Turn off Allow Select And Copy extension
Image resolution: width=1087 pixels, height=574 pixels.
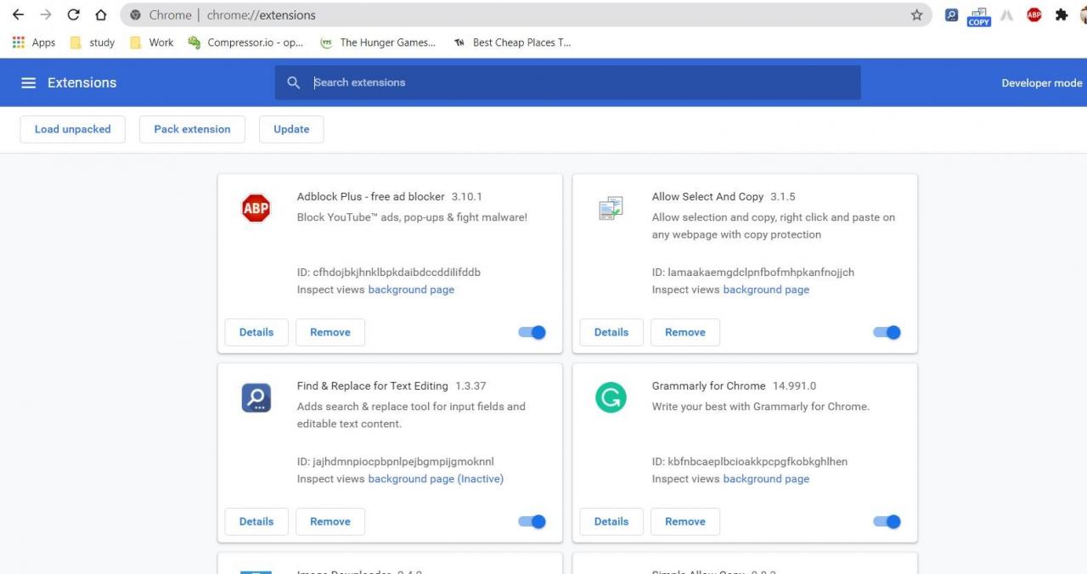click(x=887, y=332)
